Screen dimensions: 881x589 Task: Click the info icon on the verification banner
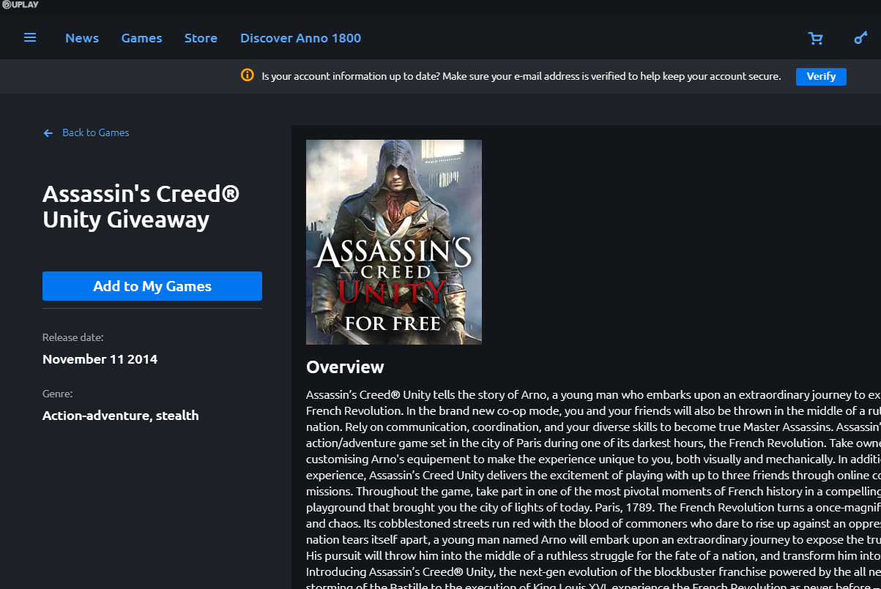tap(247, 76)
